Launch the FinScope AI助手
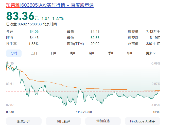176x127 pixels. tap(143, 121)
